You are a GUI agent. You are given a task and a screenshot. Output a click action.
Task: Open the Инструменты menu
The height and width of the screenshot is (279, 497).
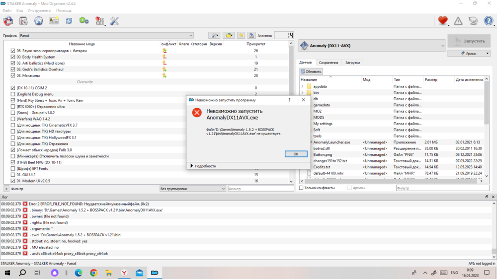pos(39,10)
